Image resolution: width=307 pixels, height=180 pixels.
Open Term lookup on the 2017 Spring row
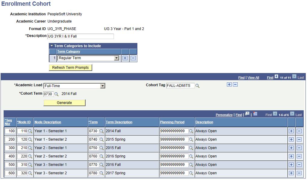point(101,173)
